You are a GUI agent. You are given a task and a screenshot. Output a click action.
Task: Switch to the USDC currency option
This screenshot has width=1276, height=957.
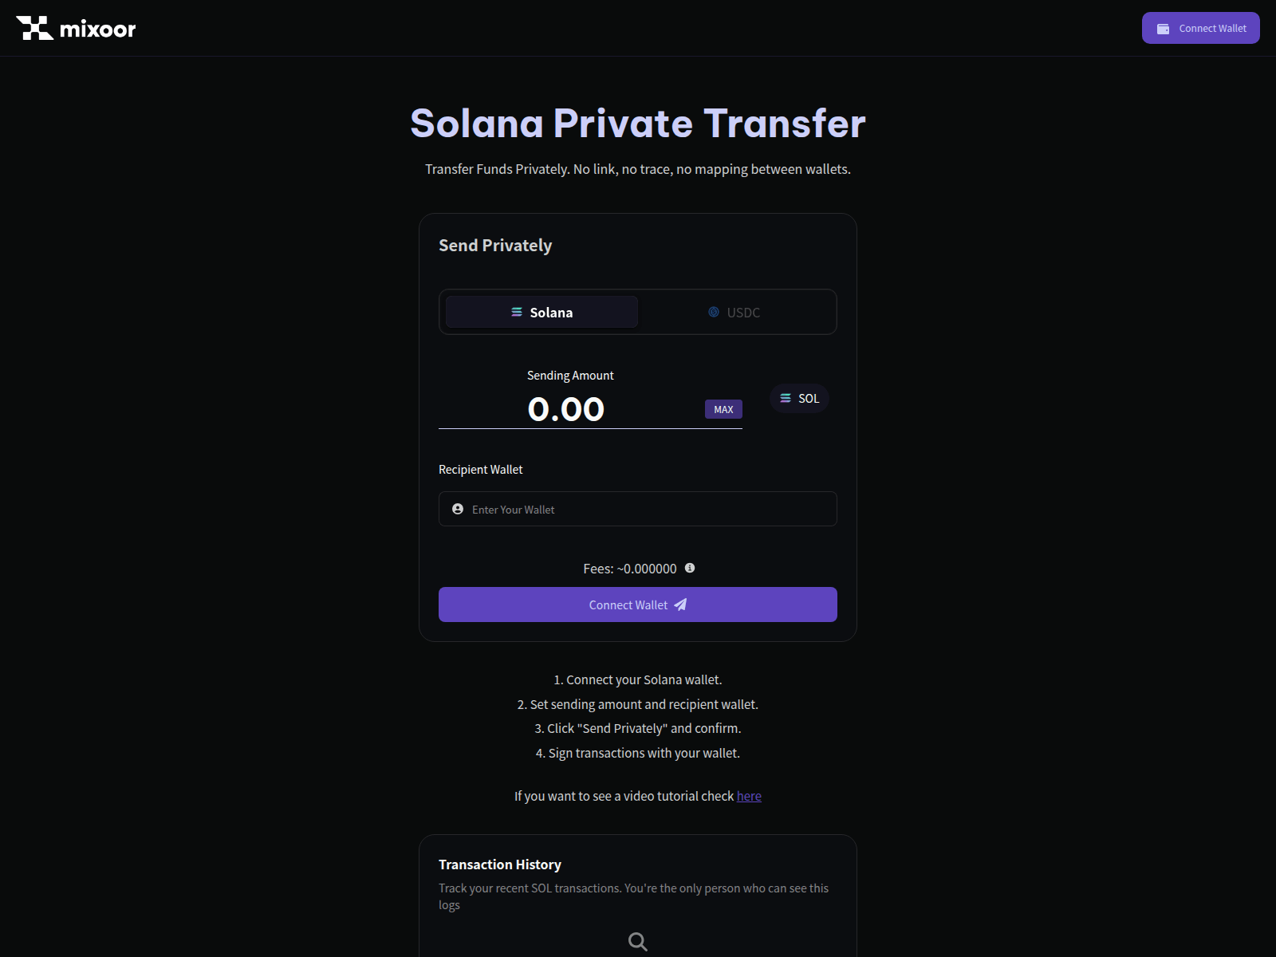click(x=735, y=312)
